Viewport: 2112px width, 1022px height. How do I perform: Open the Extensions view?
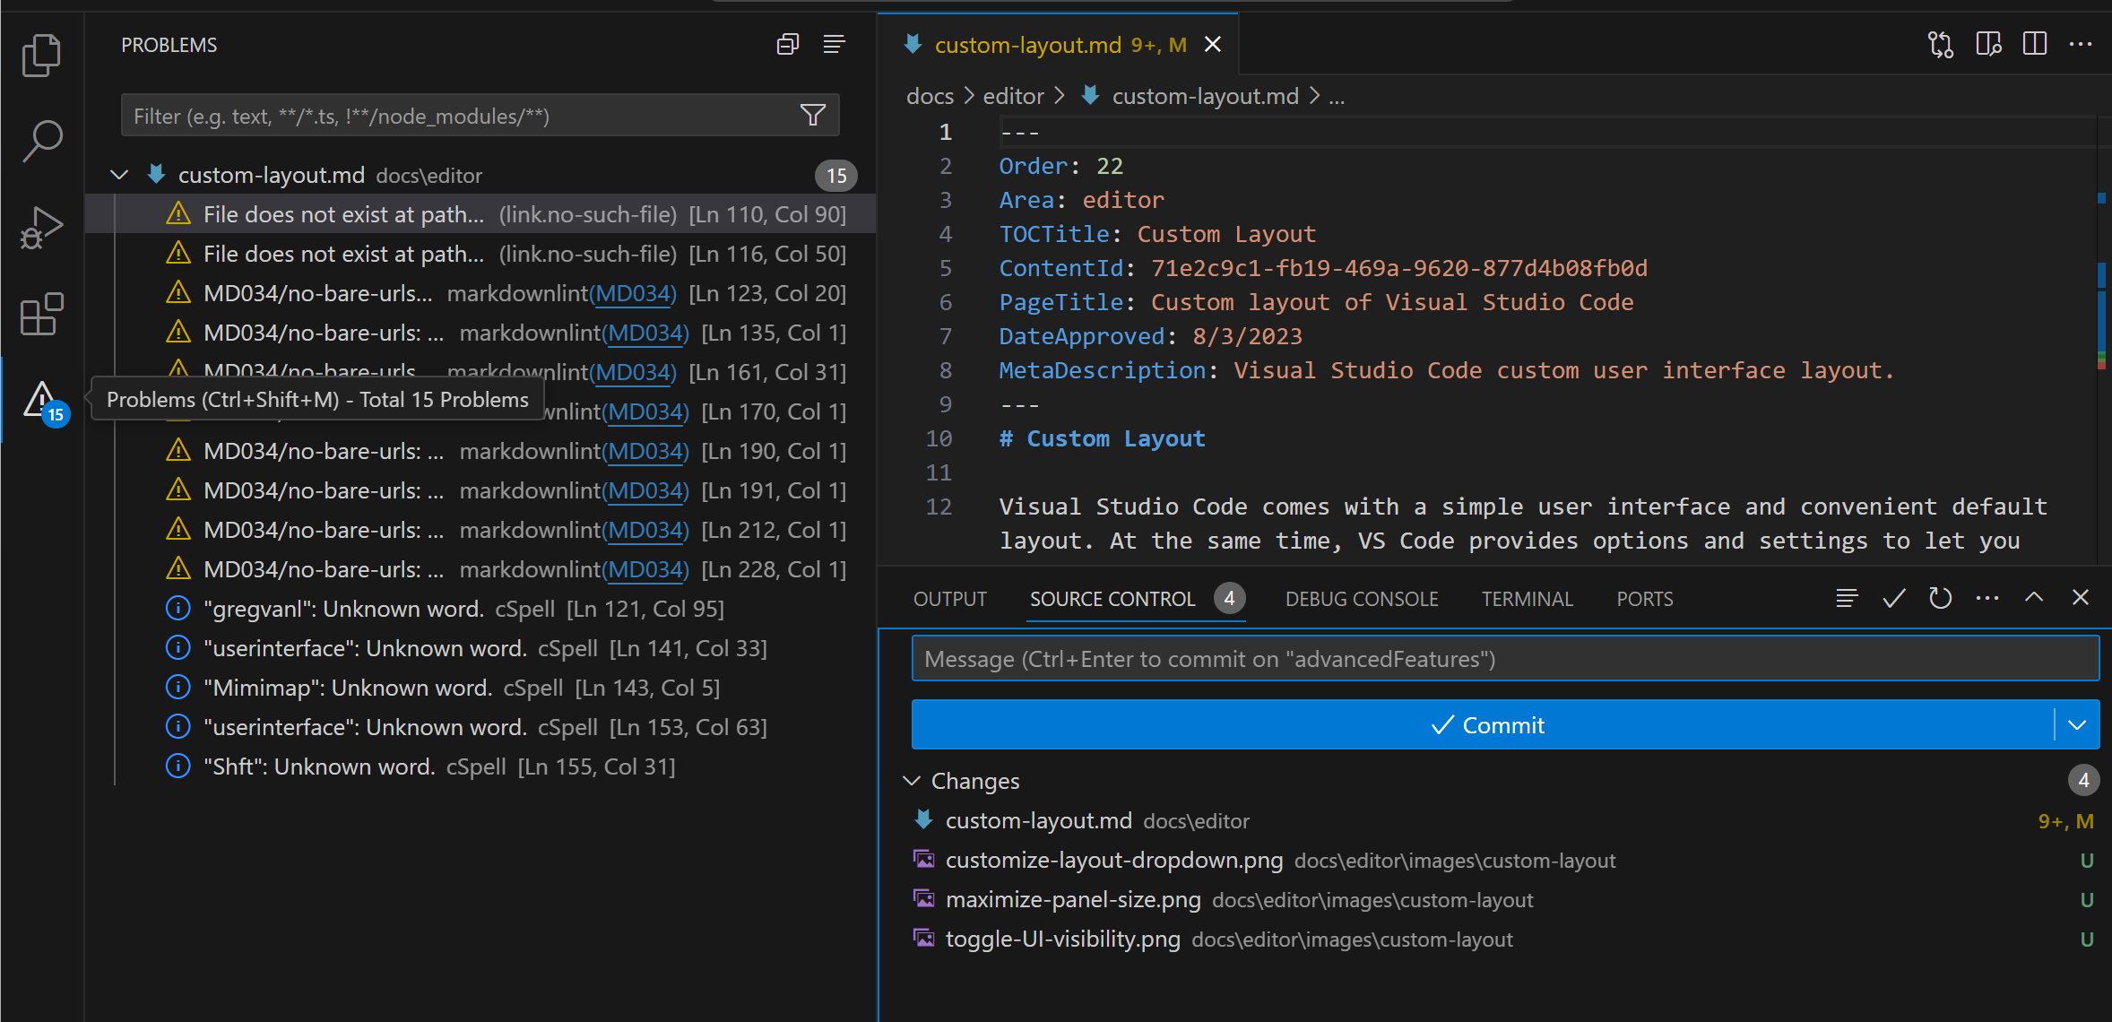click(x=40, y=314)
